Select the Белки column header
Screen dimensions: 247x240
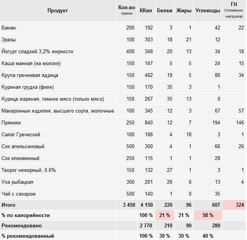(164, 11)
